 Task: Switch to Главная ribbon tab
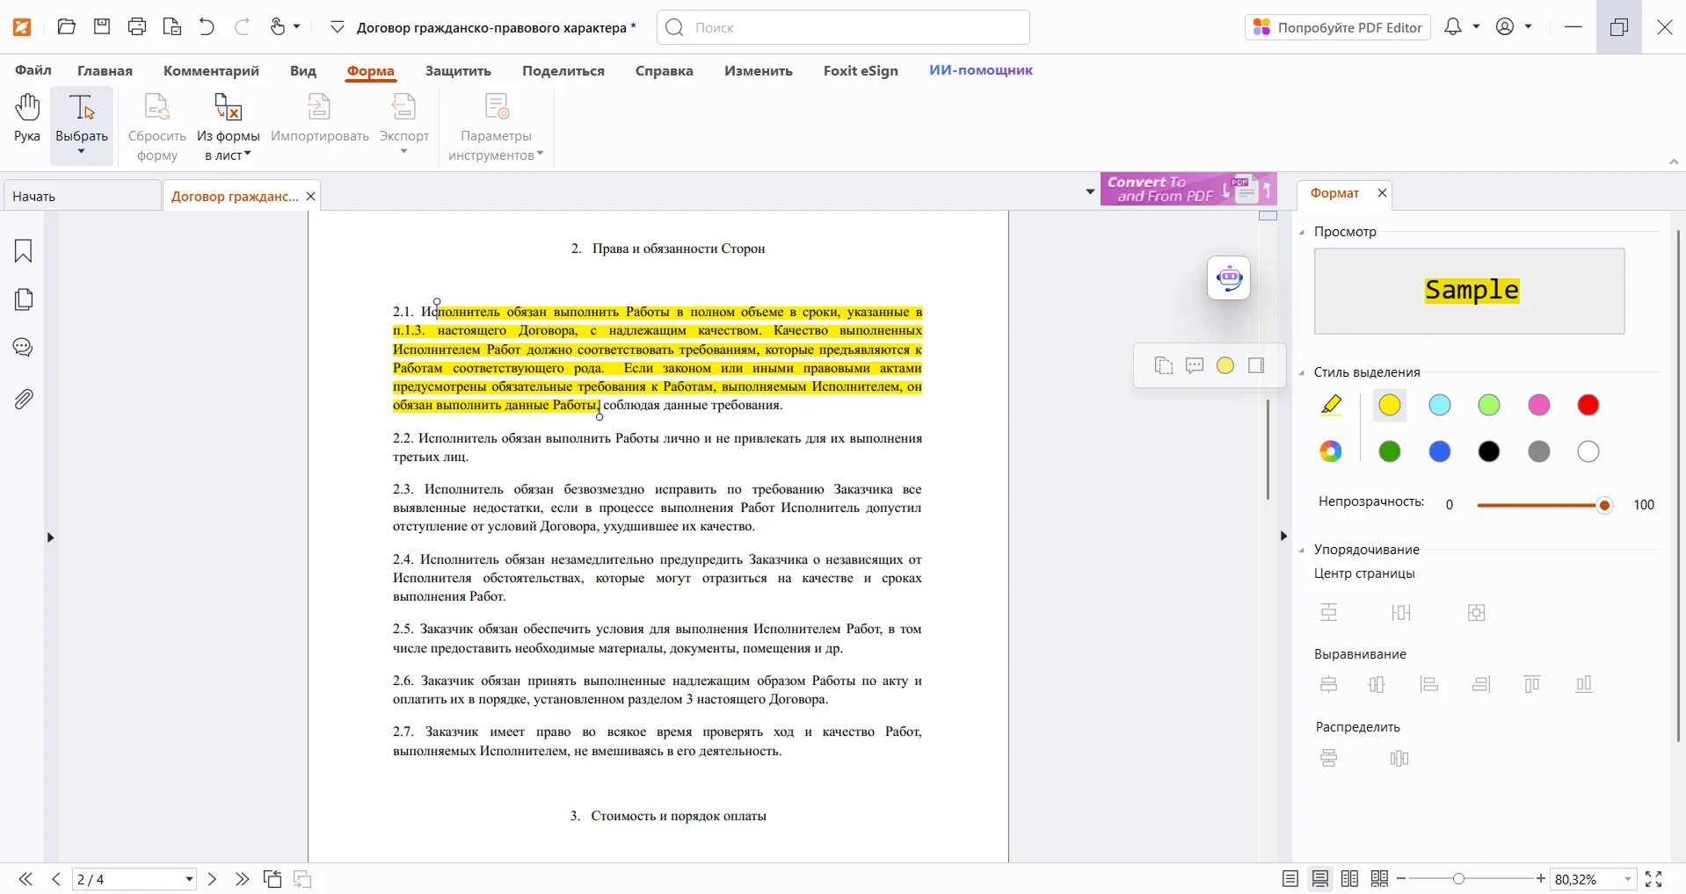[105, 70]
